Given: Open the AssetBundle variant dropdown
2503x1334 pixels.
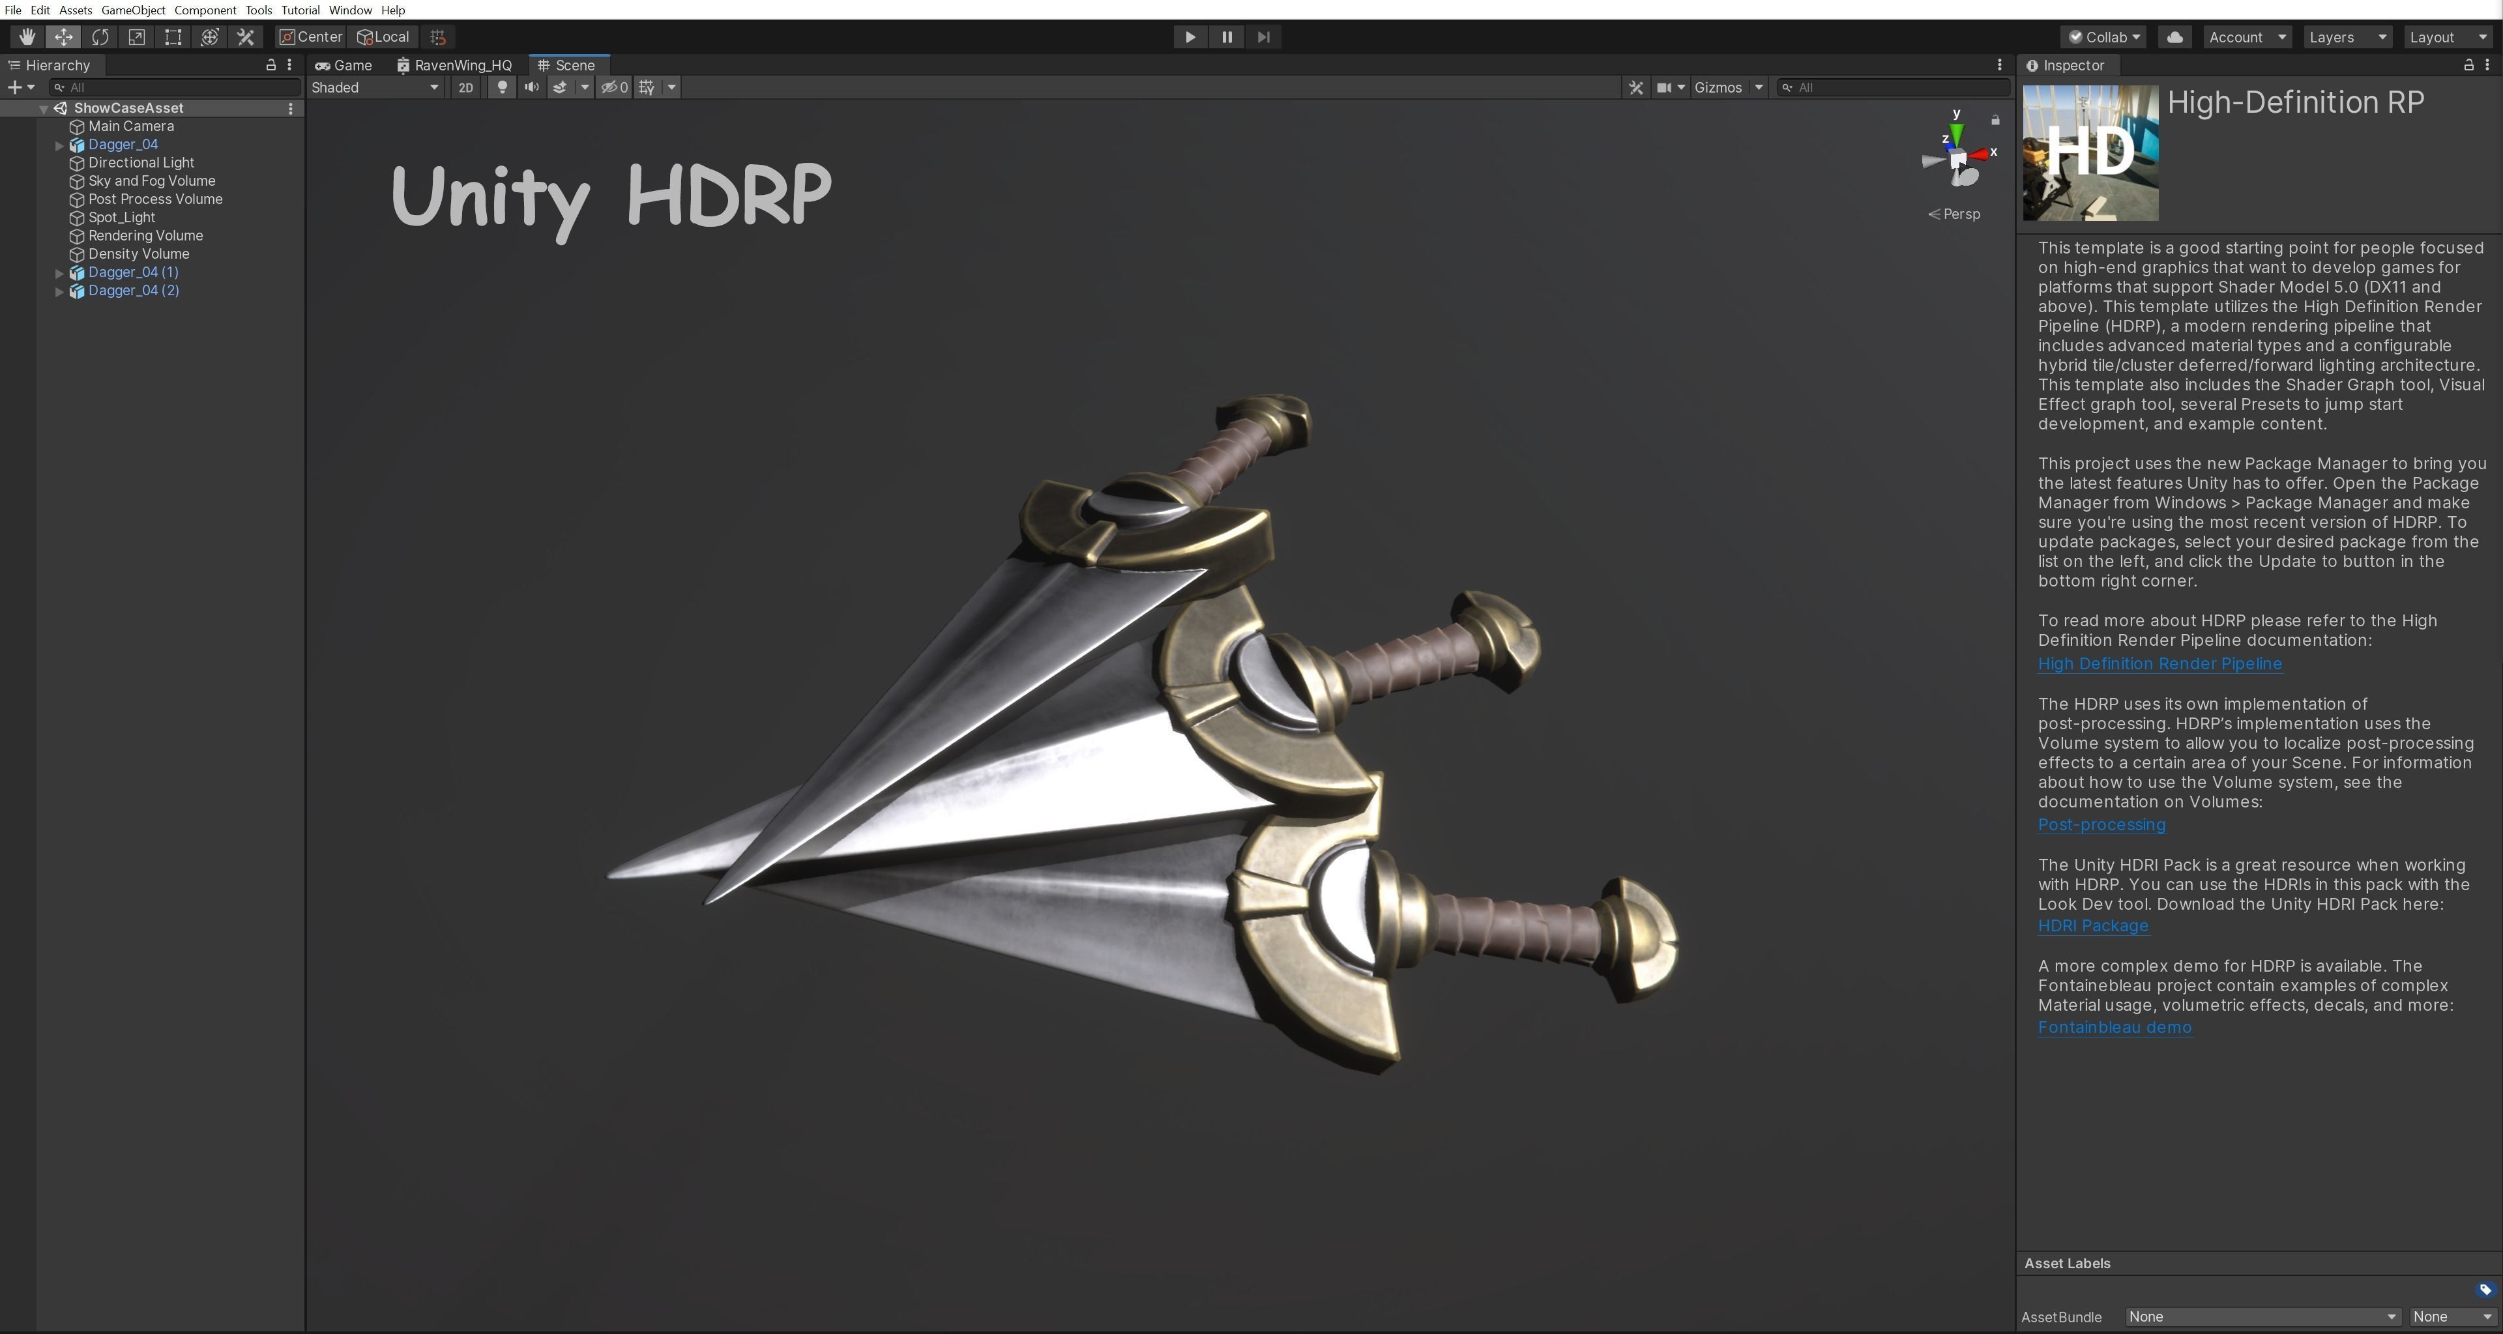Looking at the screenshot, I should 2452,1316.
